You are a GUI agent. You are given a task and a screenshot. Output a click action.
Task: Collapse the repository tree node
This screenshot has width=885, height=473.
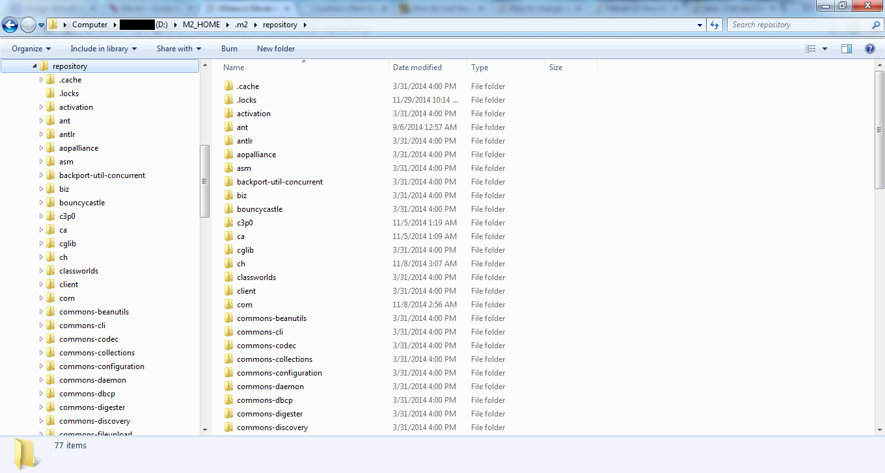[34, 66]
